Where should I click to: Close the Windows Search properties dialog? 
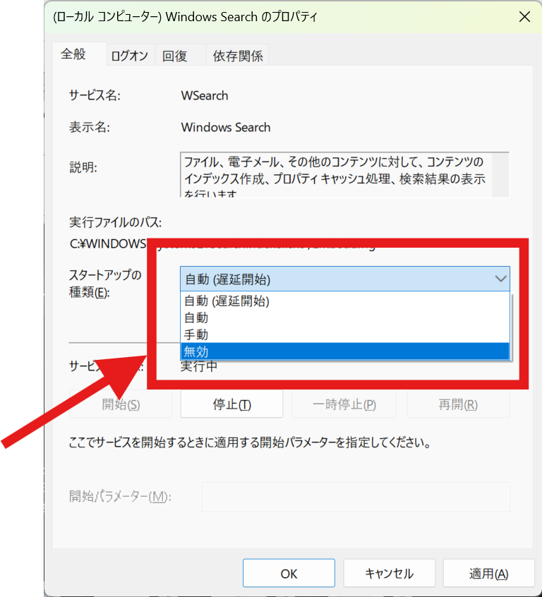tap(524, 17)
